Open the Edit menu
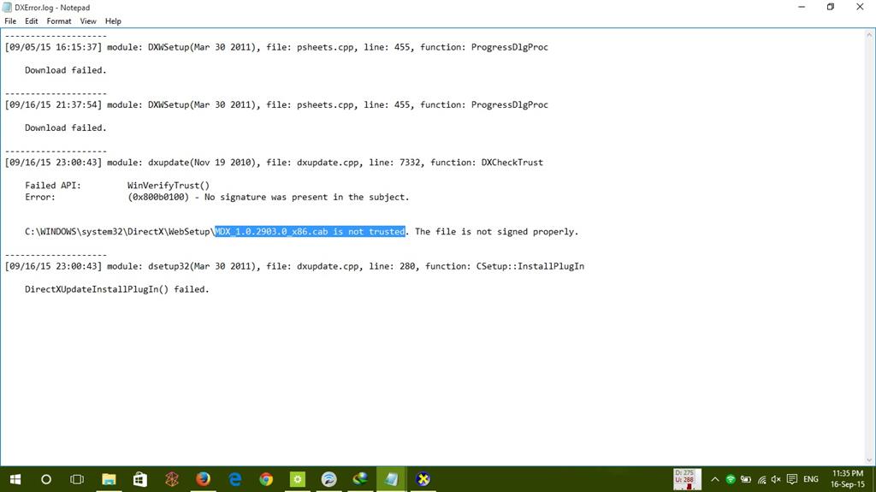Image resolution: width=876 pixels, height=492 pixels. click(x=32, y=21)
